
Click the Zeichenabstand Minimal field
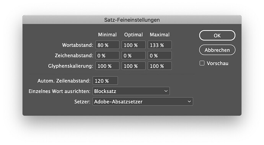[107, 55]
